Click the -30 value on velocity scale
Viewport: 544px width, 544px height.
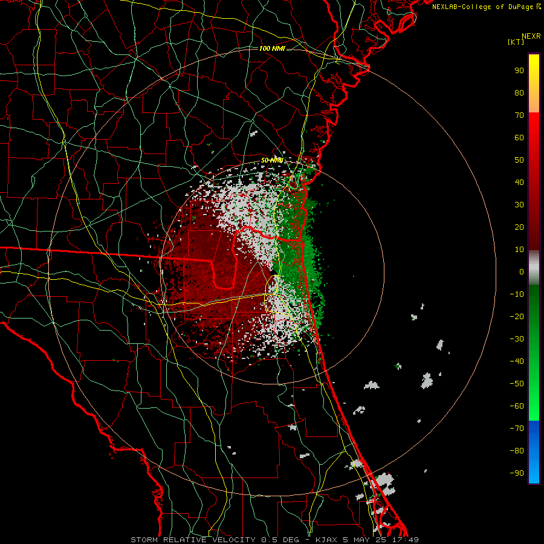click(517, 339)
